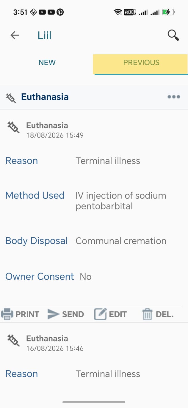Screen dimensions: 188x408
Task: Tap syringe icon of 18/08/2026 record
Action: [14, 127]
